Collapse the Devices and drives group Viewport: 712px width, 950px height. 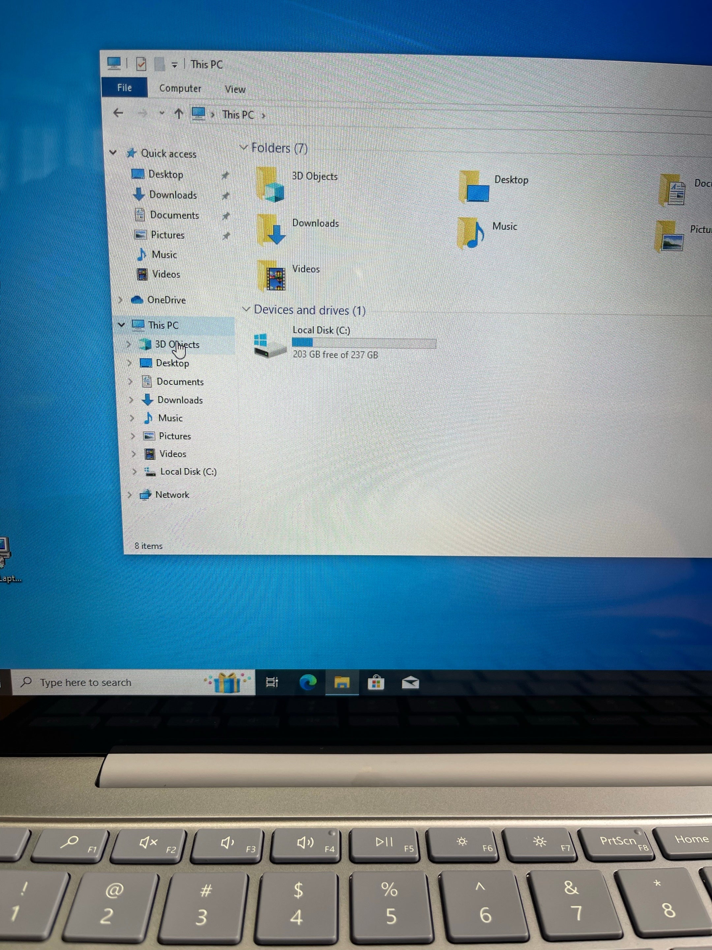[x=246, y=309]
